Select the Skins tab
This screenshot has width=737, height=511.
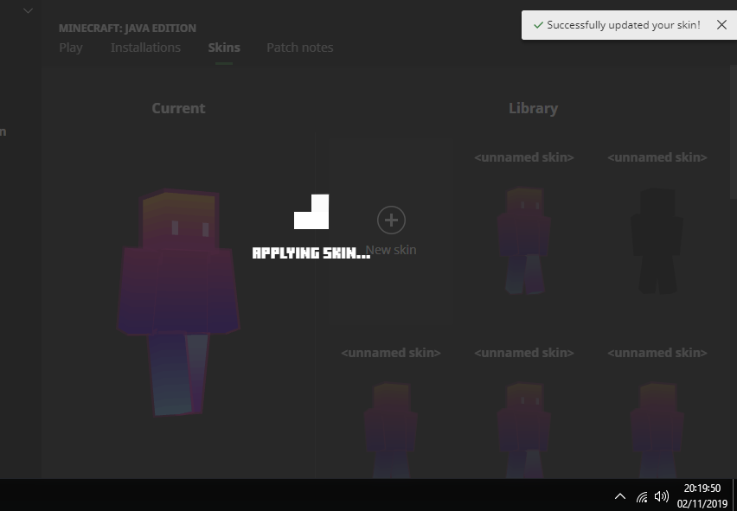224,48
